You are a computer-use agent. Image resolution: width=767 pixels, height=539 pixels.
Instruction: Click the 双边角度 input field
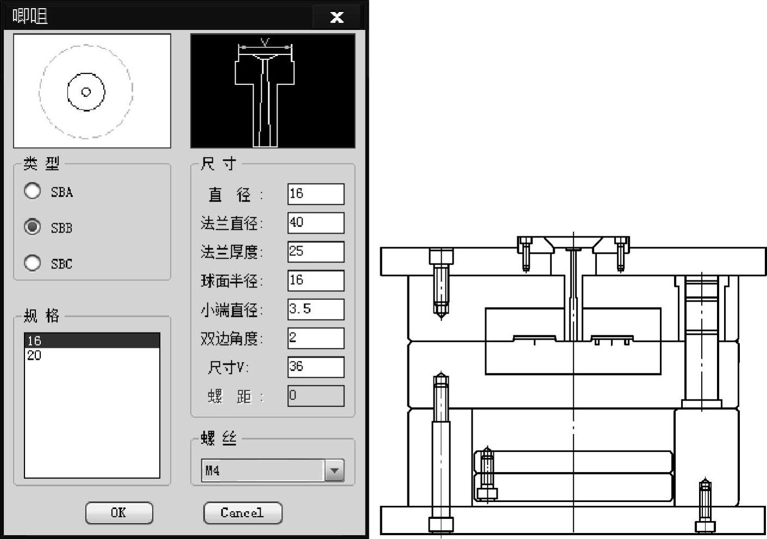point(316,338)
